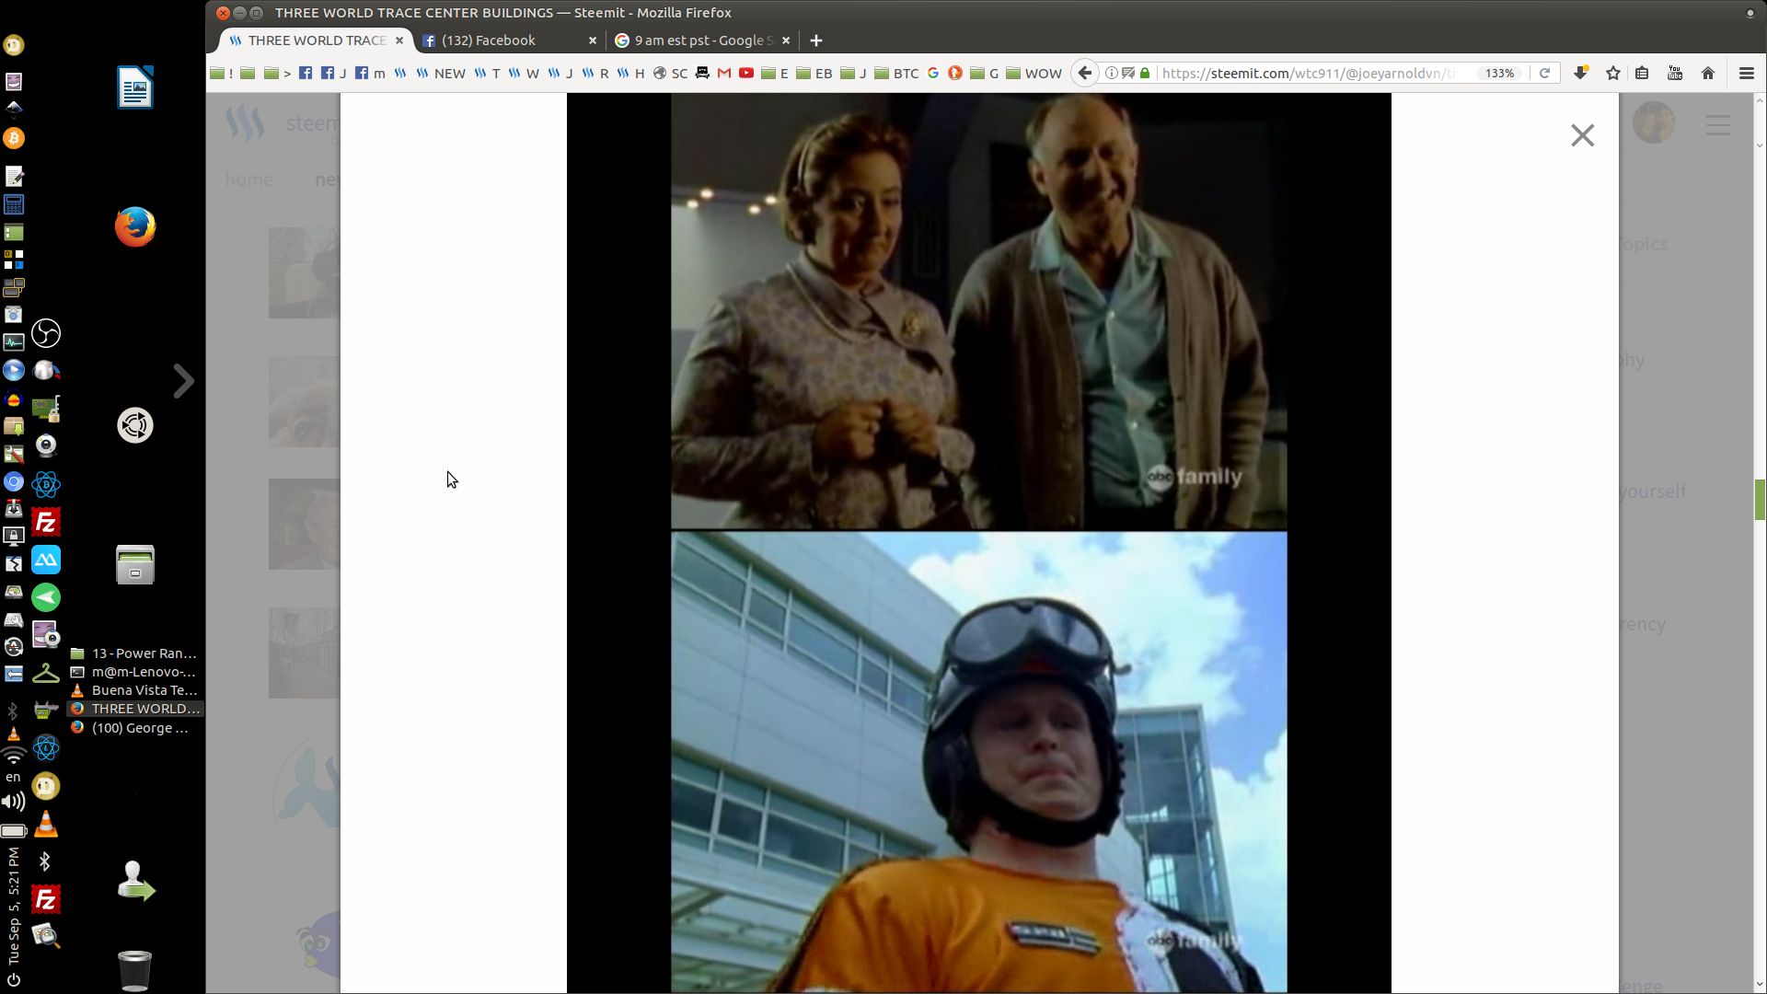Select THREE WORLD... Firefox window entry
This screenshot has width=1767, height=994.
(134, 709)
